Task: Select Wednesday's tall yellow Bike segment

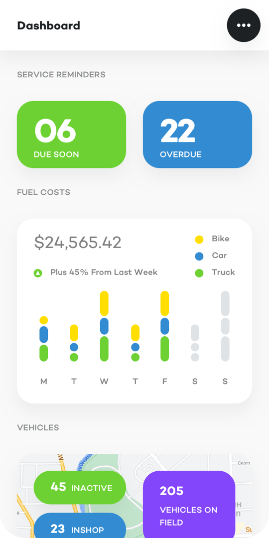Action: click(x=104, y=304)
